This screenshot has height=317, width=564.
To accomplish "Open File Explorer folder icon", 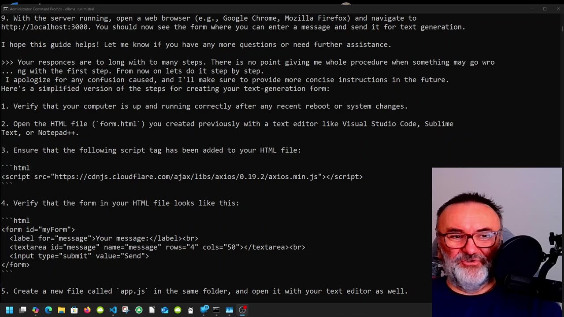I will point(61,310).
